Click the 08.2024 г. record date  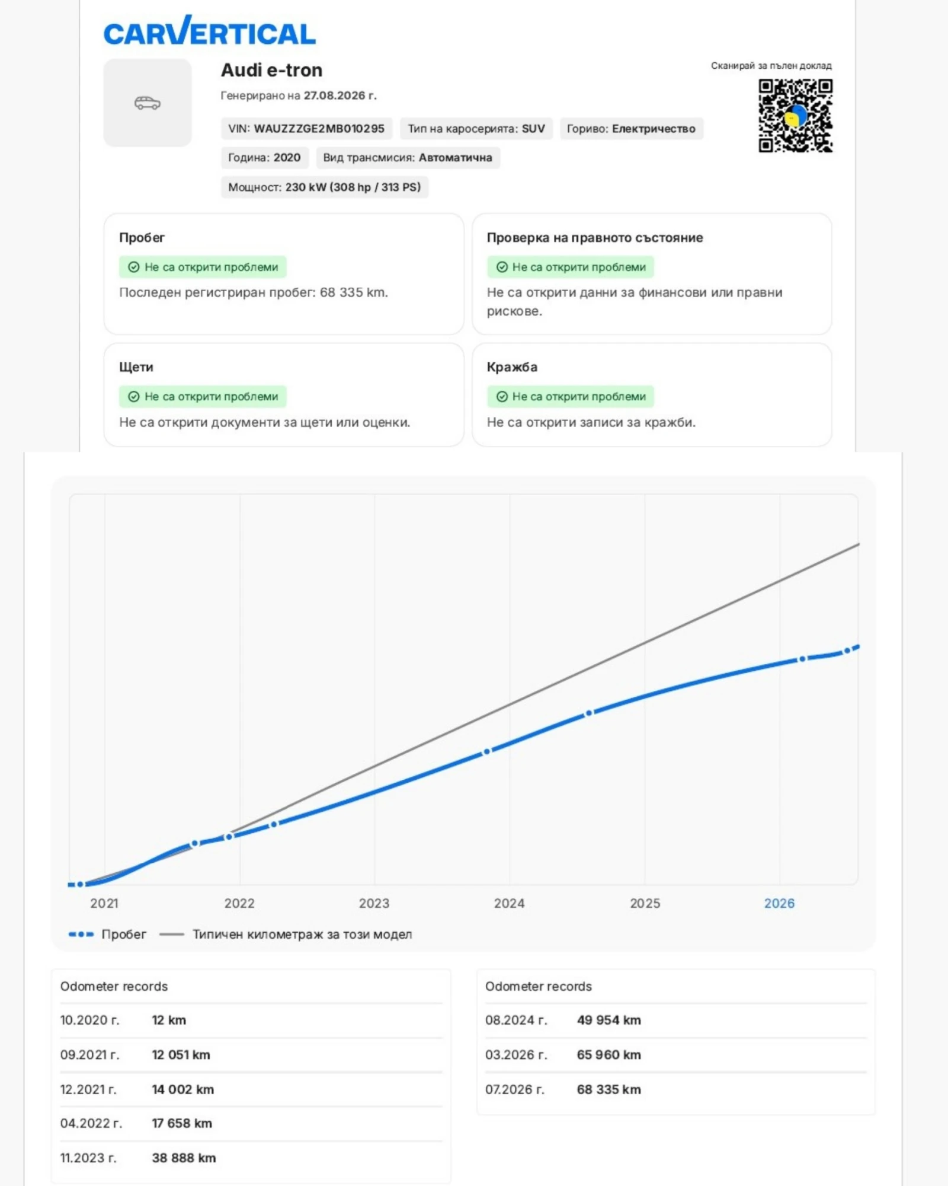(516, 1020)
